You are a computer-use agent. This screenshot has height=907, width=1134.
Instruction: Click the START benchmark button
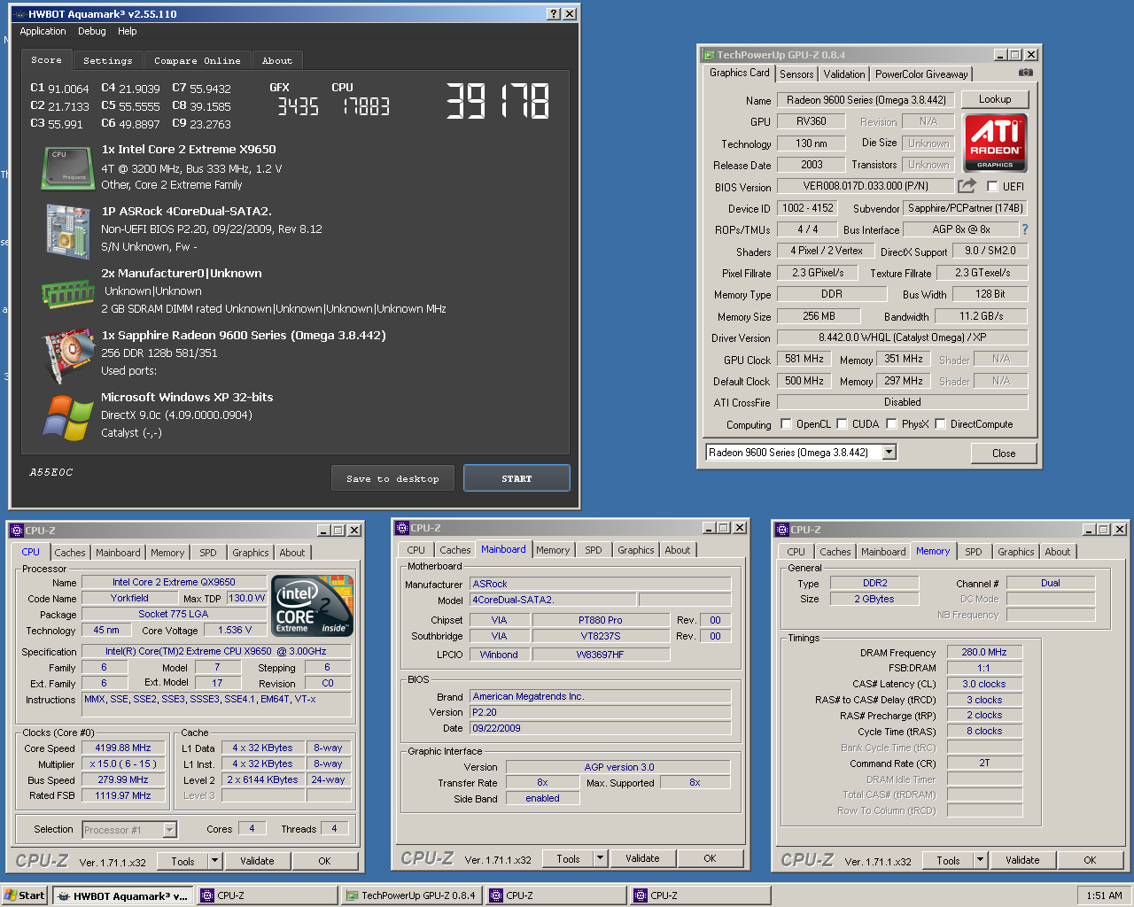point(517,478)
